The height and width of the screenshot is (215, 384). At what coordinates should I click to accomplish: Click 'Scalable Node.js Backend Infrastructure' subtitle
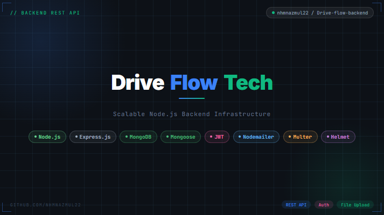pyautogui.click(x=192, y=114)
